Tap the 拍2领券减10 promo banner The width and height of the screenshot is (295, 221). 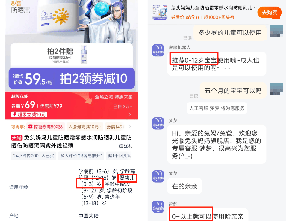(72, 78)
